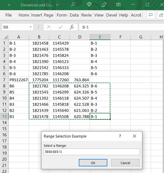Click the dialog help question mark

[120, 136]
